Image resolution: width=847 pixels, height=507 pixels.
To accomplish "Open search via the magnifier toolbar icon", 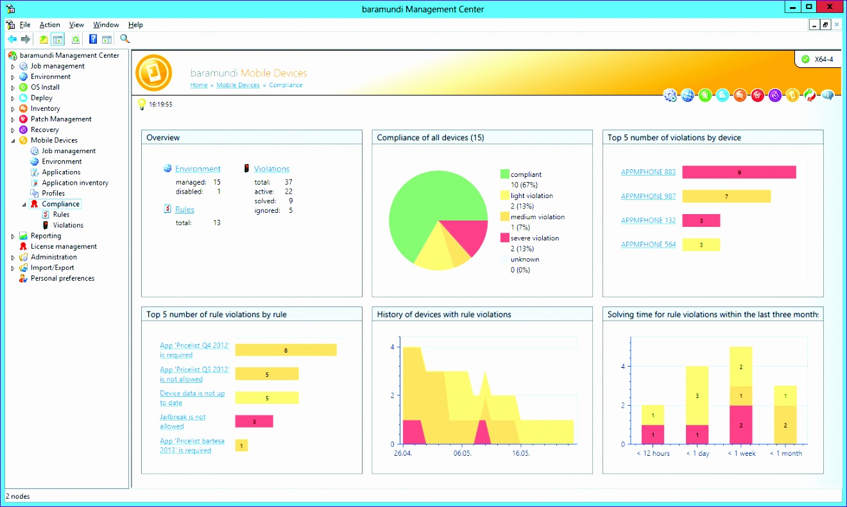I will (x=124, y=38).
